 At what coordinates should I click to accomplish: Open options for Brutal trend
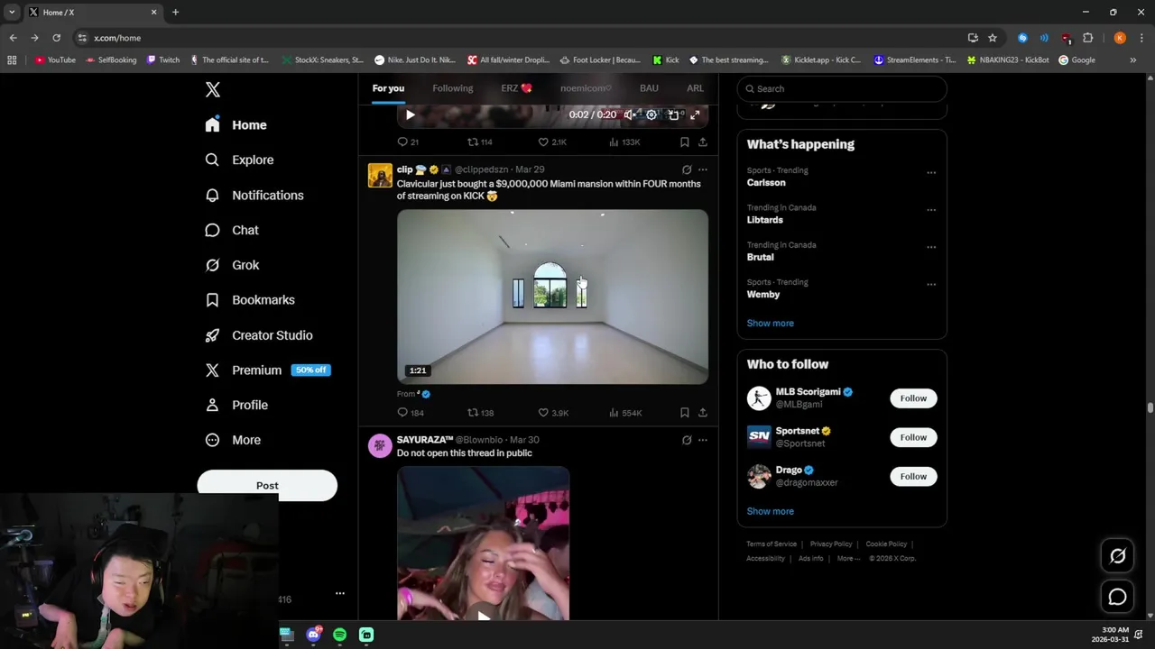pos(931,247)
